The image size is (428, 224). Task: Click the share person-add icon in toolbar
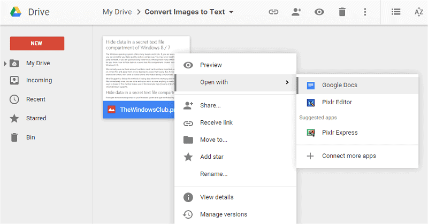(296, 12)
